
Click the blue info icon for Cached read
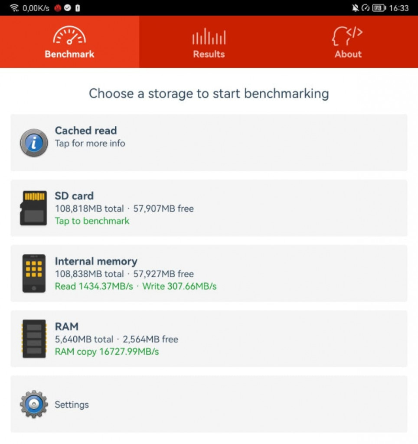point(34,143)
